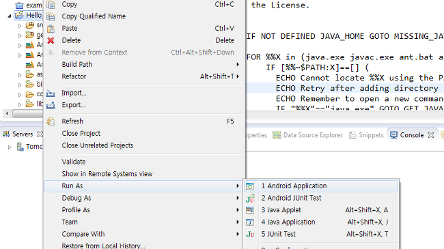The width and height of the screenshot is (444, 249).
Task: Select Export... menu entry
Action: 145,105
